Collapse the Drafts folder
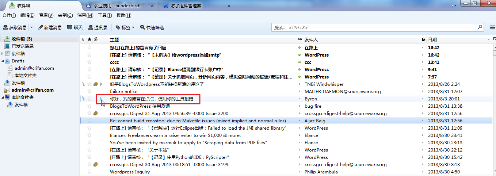The height and width of the screenshot is (176, 496). 2,61
